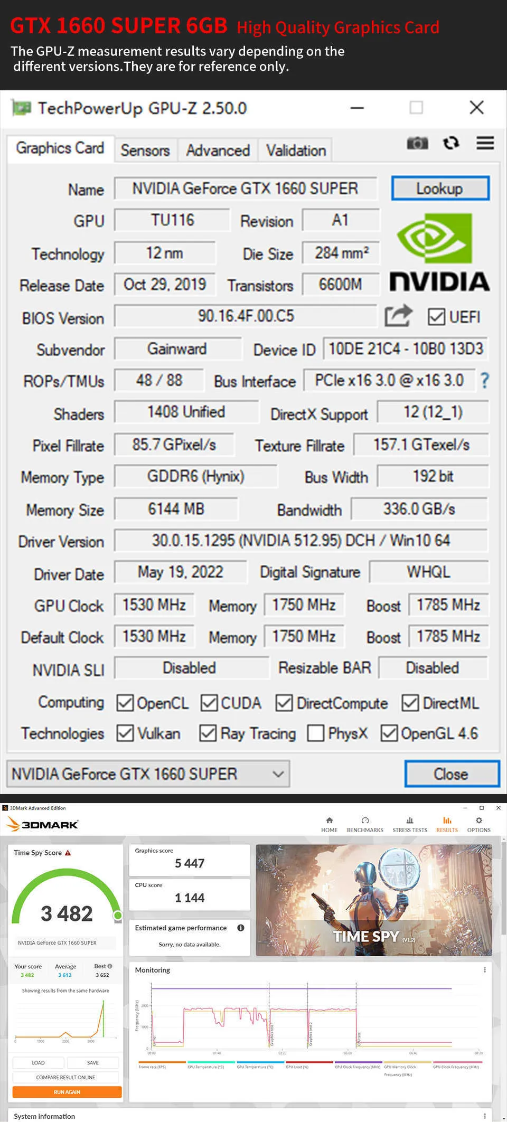The width and height of the screenshot is (507, 1122).
Task: Click the Resizable BAR field showing Disabled
Action: point(433,667)
